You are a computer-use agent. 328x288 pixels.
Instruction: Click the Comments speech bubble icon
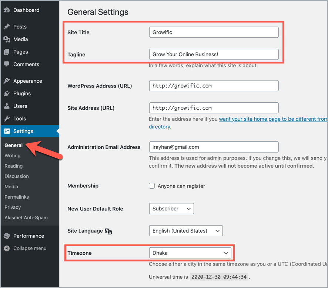tap(7, 64)
